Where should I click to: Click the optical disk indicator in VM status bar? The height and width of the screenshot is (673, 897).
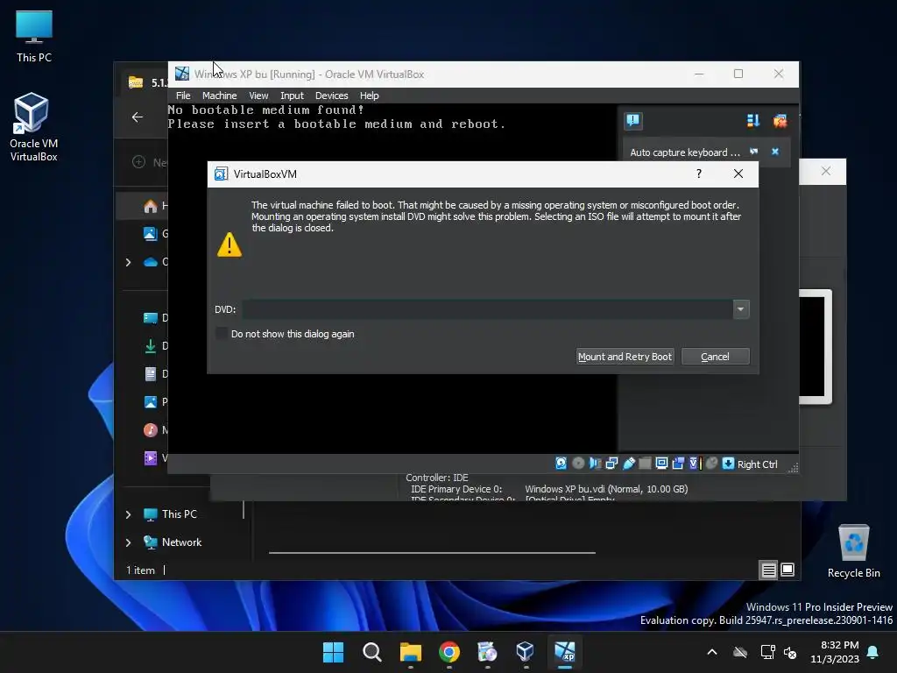click(578, 464)
